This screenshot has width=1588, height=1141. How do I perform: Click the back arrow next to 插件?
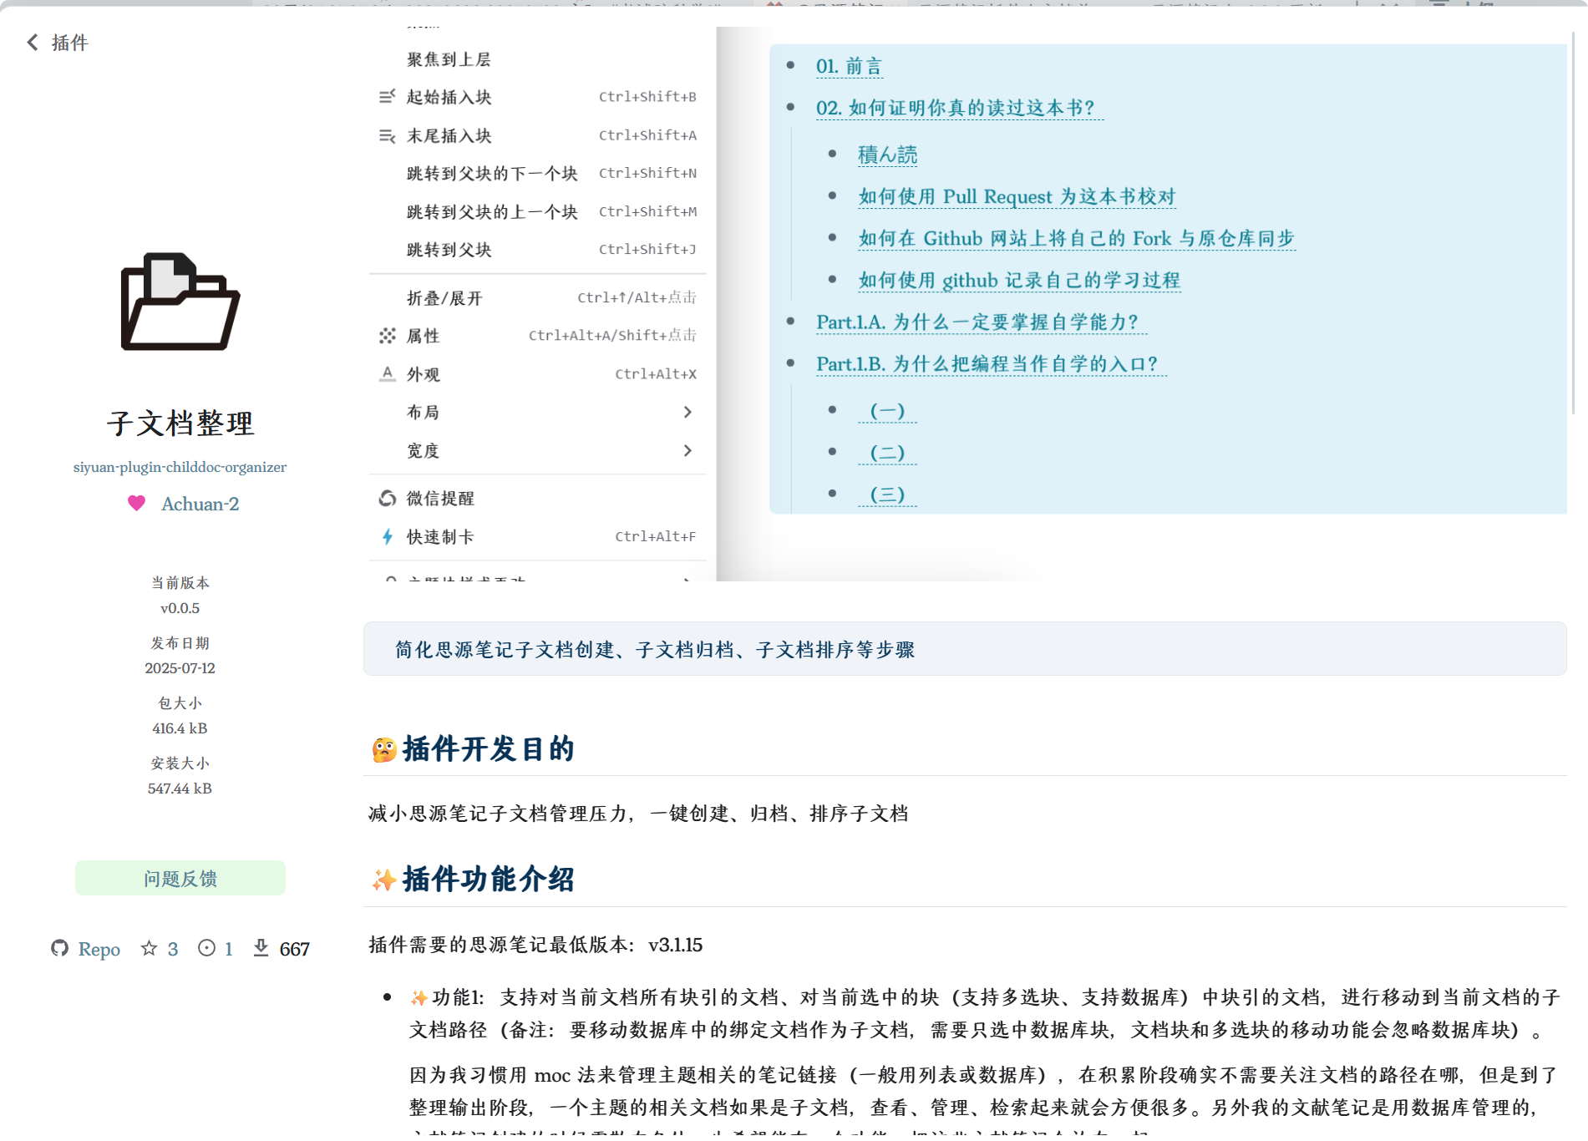point(33,42)
